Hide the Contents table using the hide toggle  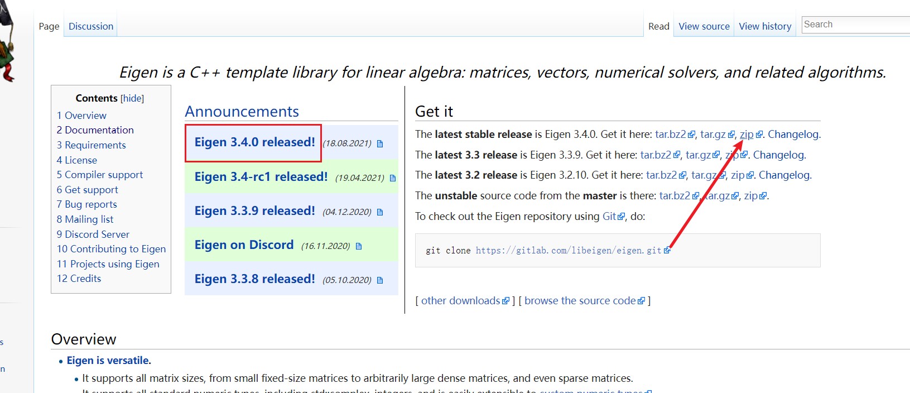132,98
